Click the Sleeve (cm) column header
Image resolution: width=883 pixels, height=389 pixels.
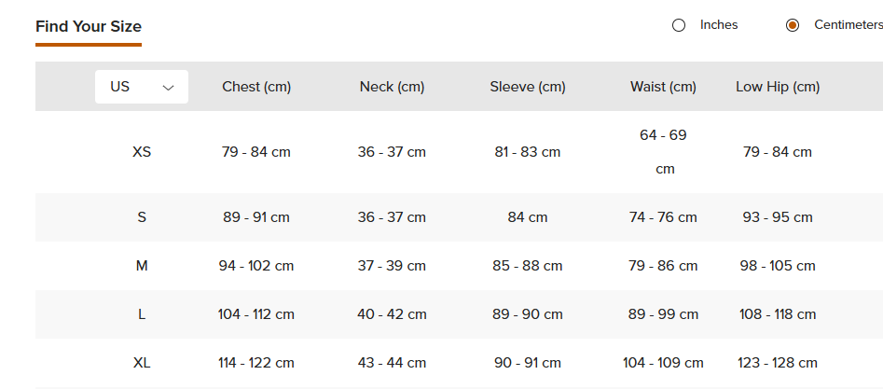pyautogui.click(x=528, y=87)
